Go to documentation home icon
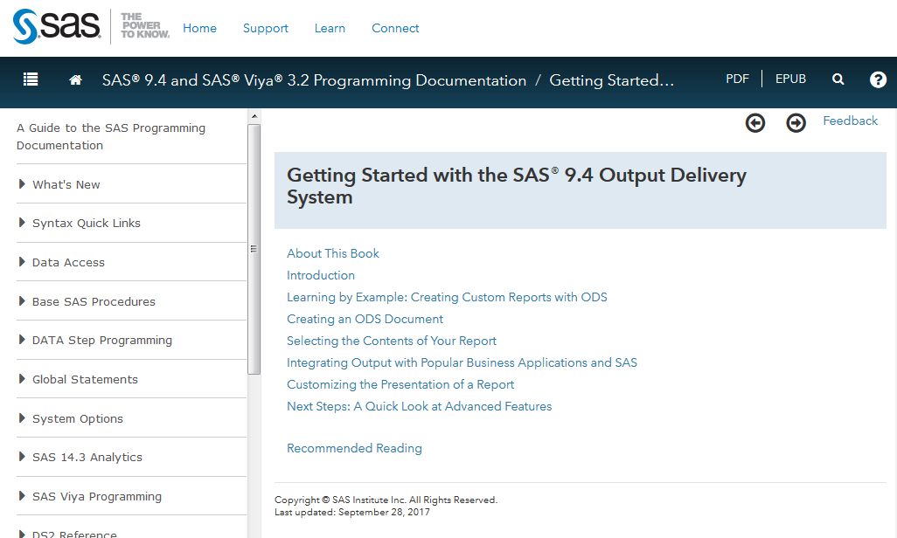Viewport: 897px width, 538px height. pos(75,80)
